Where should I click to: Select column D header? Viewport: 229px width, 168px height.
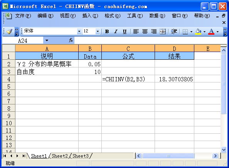tap(174, 49)
